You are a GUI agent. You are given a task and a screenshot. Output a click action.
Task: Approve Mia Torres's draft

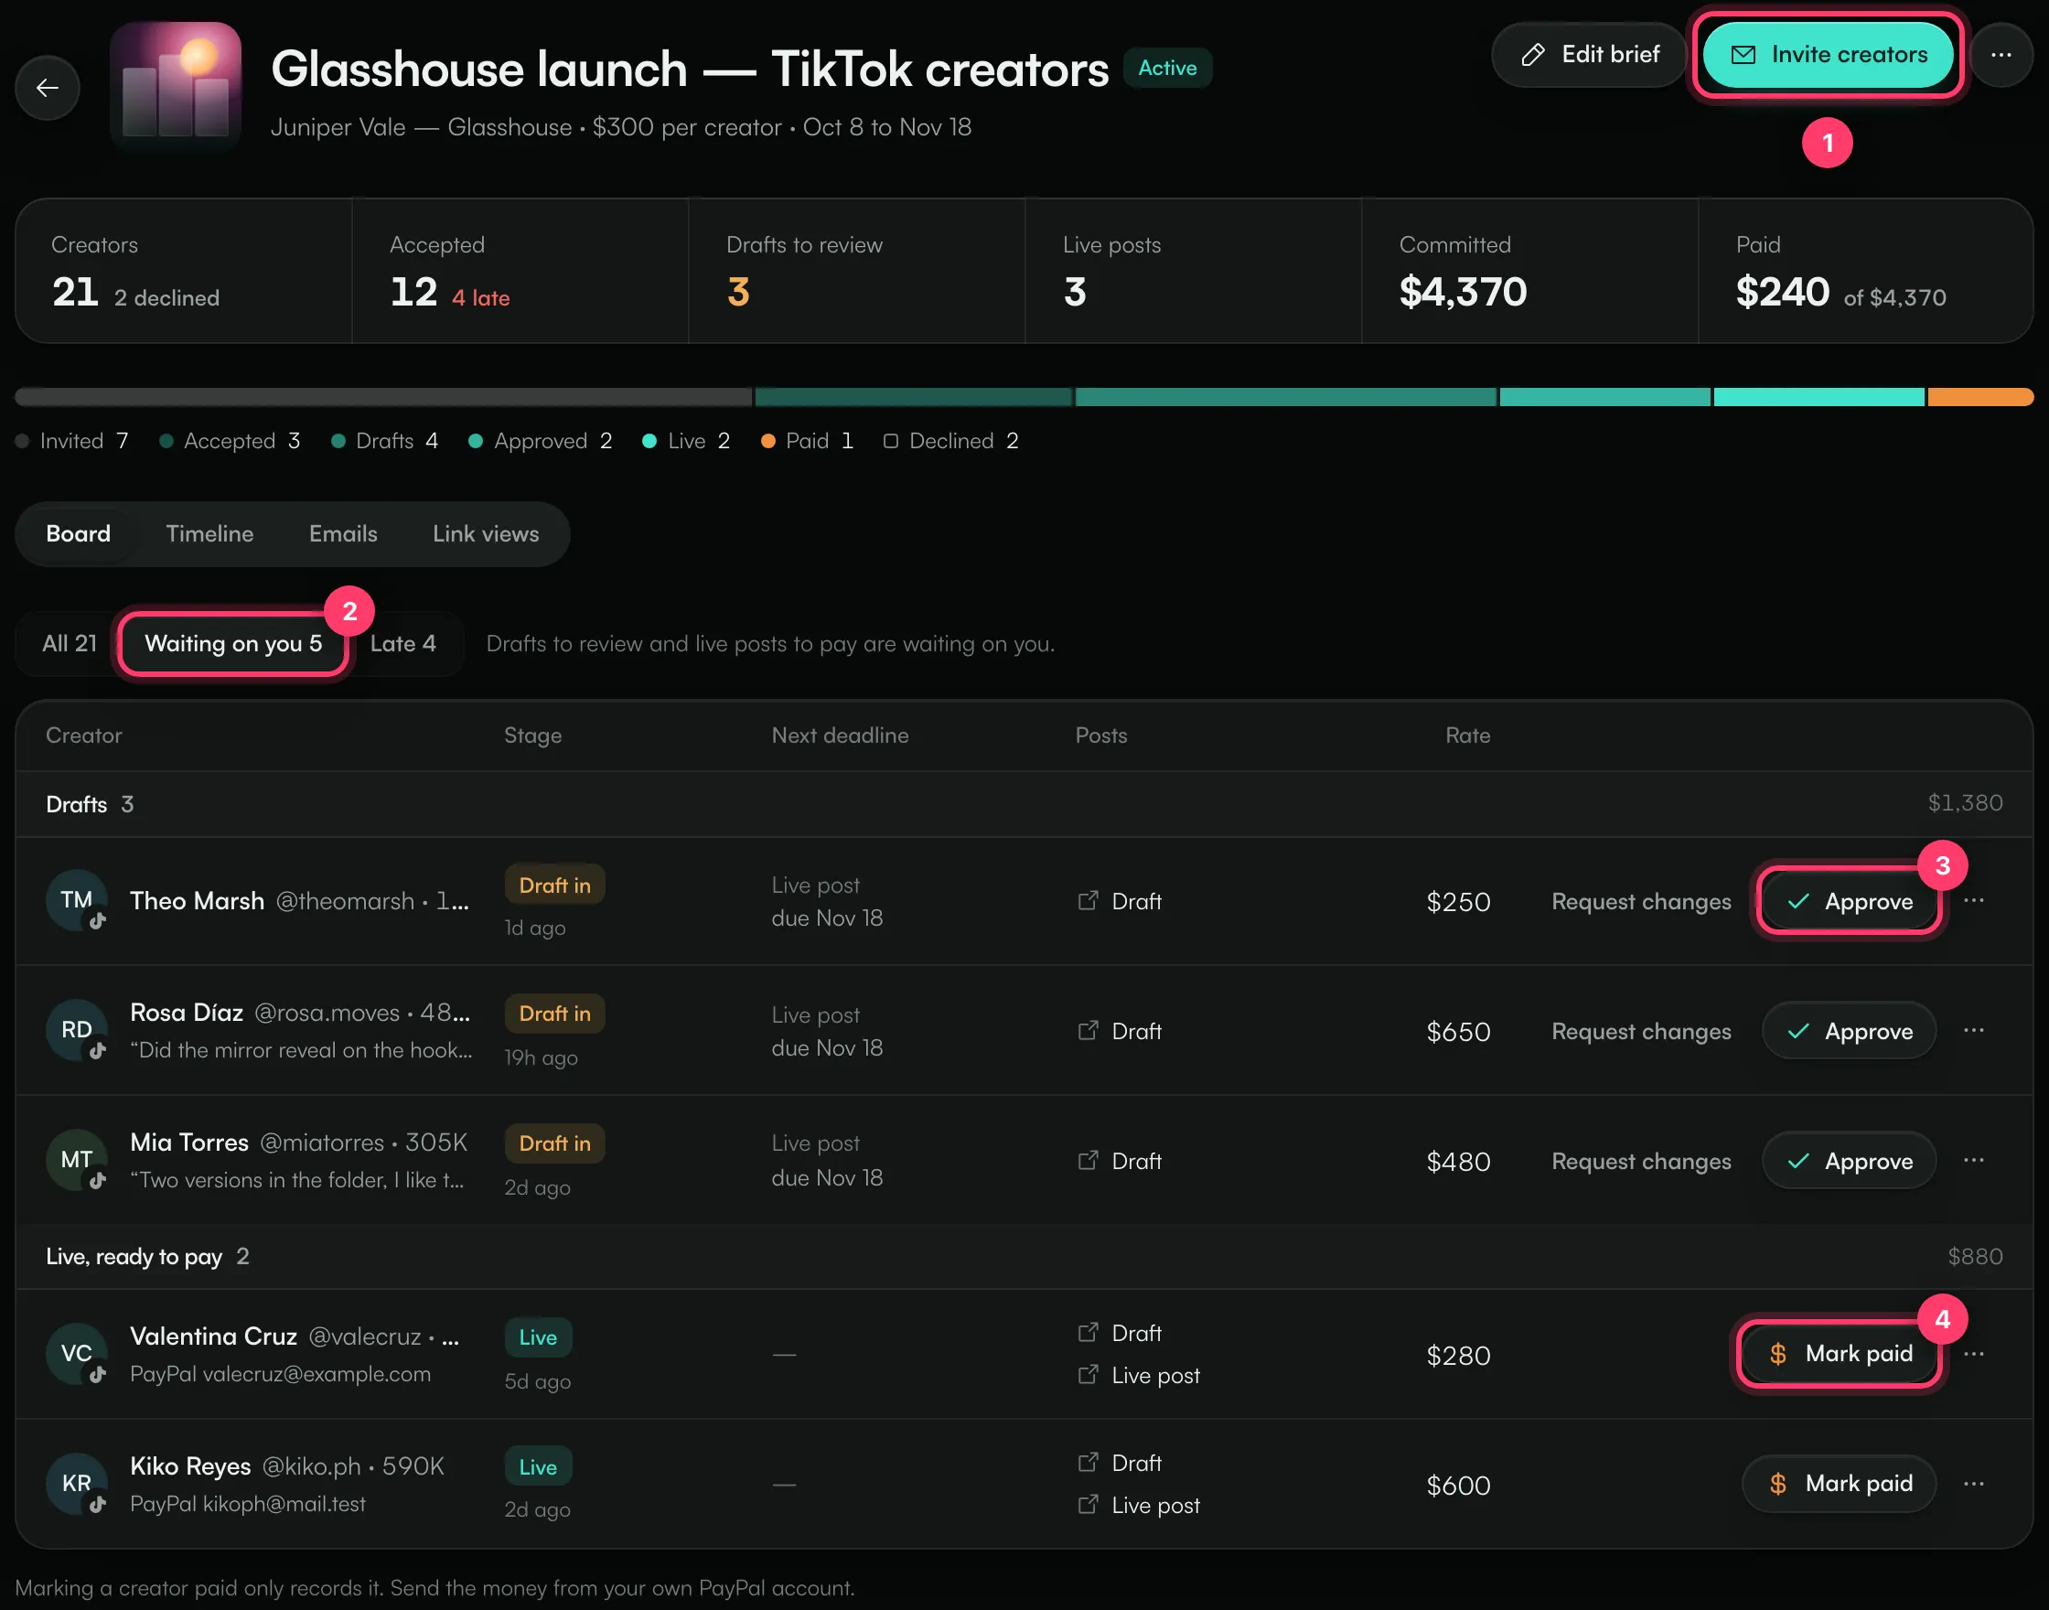click(1850, 1162)
